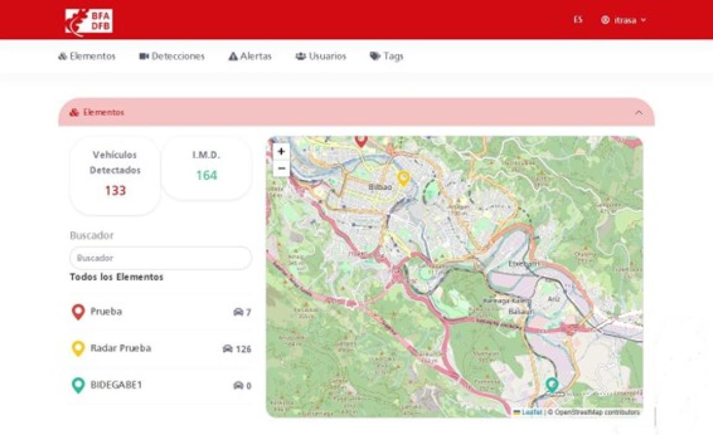Image resolution: width=713 pixels, height=435 pixels.
Task: Select the BIDEGABE1 element row
Action: 160,386
